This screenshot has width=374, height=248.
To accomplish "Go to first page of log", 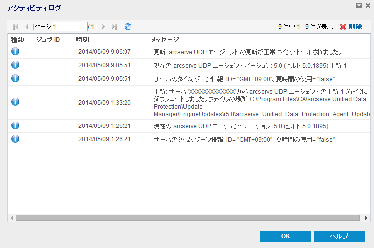I will coord(15,27).
